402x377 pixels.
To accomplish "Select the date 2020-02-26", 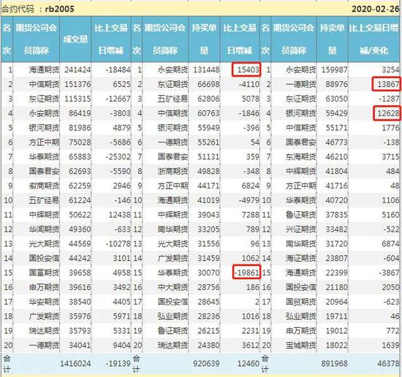I will 375,9.
